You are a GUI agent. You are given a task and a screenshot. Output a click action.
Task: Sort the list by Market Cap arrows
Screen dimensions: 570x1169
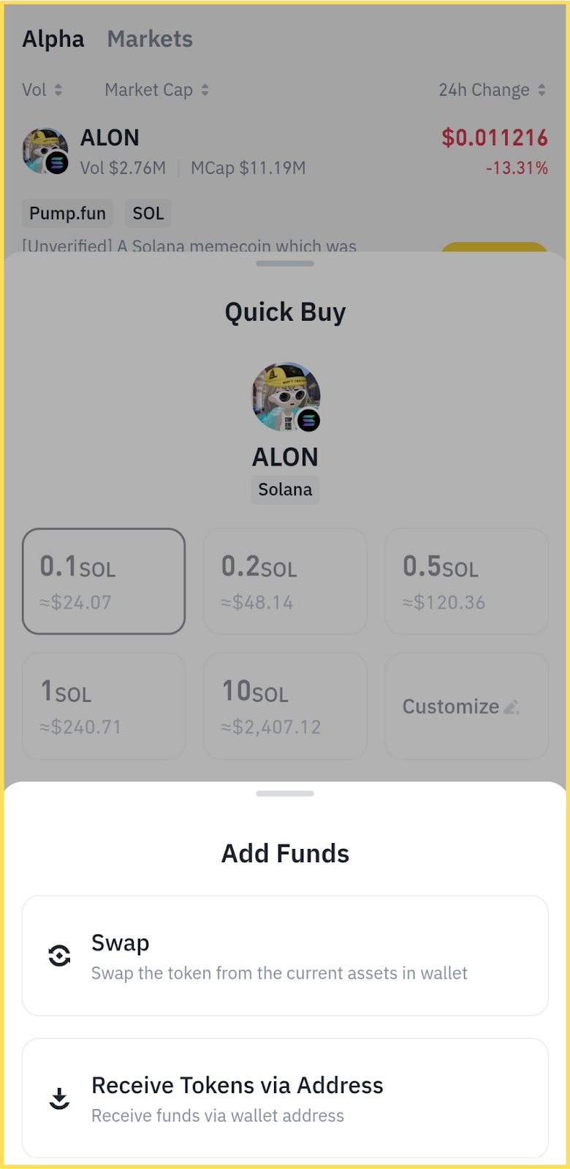(x=205, y=90)
